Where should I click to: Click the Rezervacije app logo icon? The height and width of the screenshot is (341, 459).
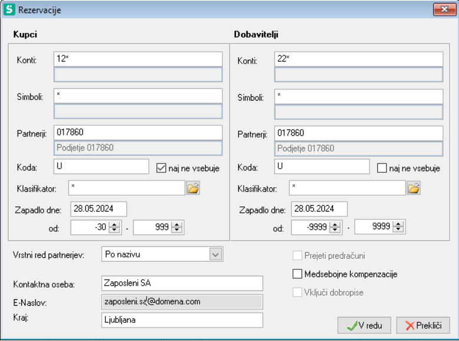tap(9, 9)
